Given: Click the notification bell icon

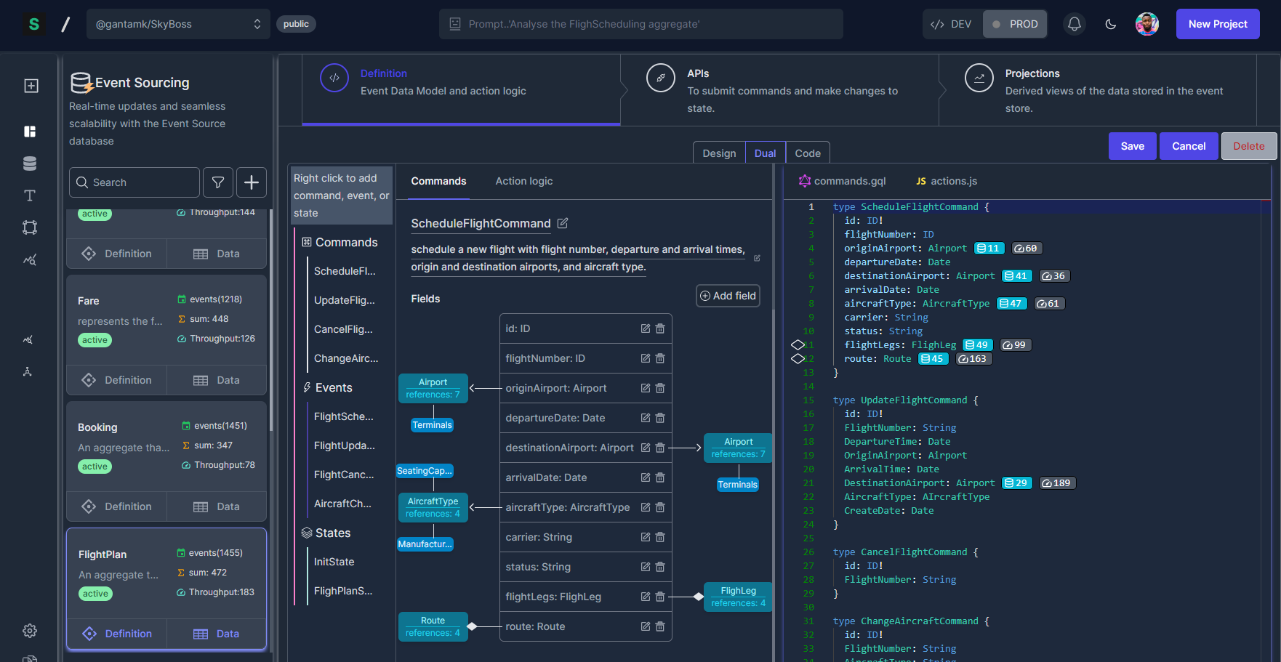Looking at the screenshot, I should pyautogui.click(x=1075, y=24).
